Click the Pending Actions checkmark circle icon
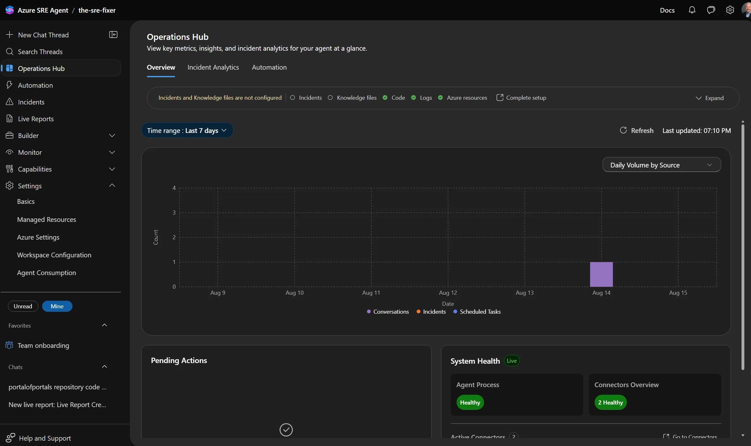This screenshot has width=751, height=446. (x=286, y=430)
